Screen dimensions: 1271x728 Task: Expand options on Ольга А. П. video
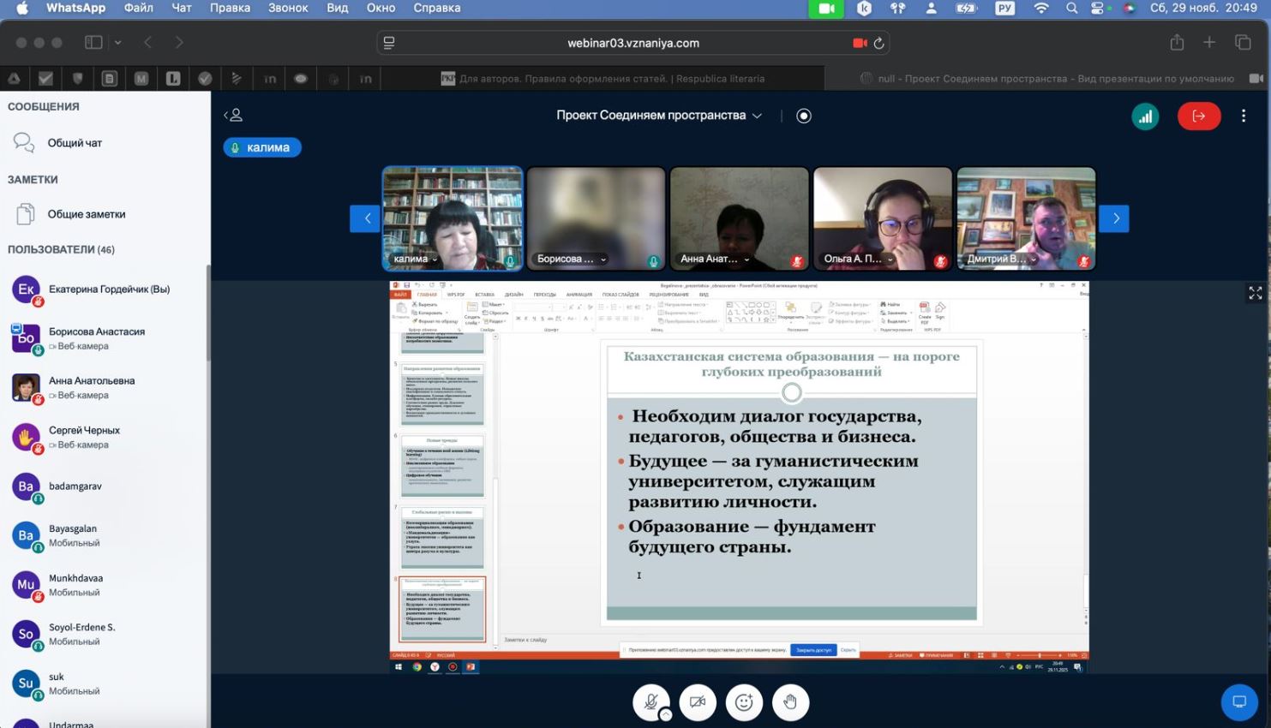tap(890, 260)
